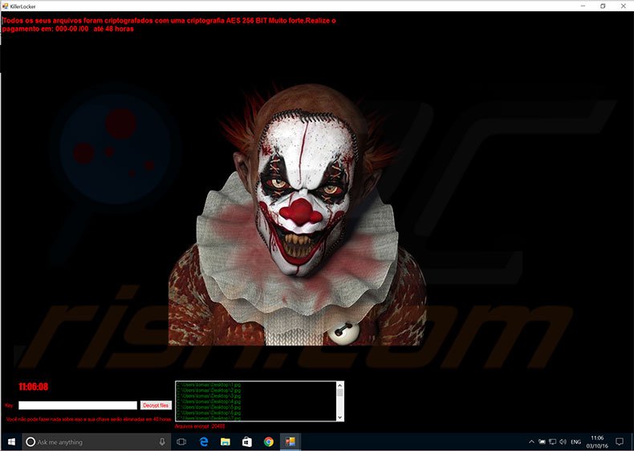Click the red countdown timer 11:06:08
Viewport: 634px width, 451px height.
click(33, 387)
